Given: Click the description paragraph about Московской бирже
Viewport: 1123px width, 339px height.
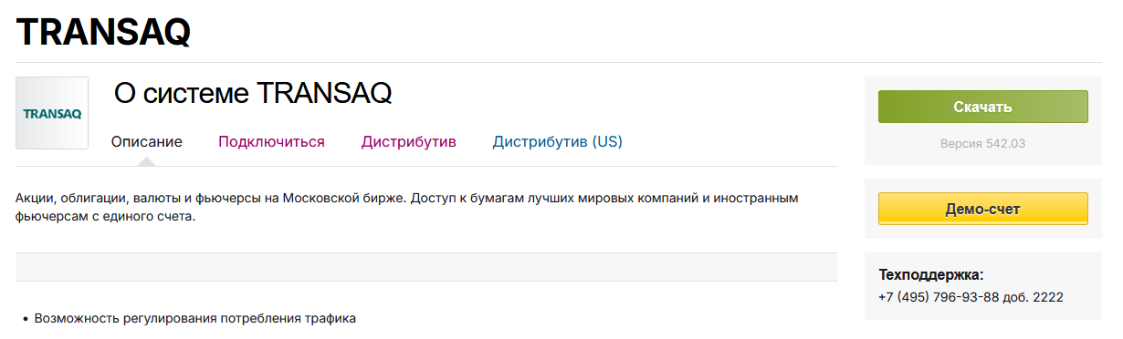Looking at the screenshot, I should click(407, 208).
